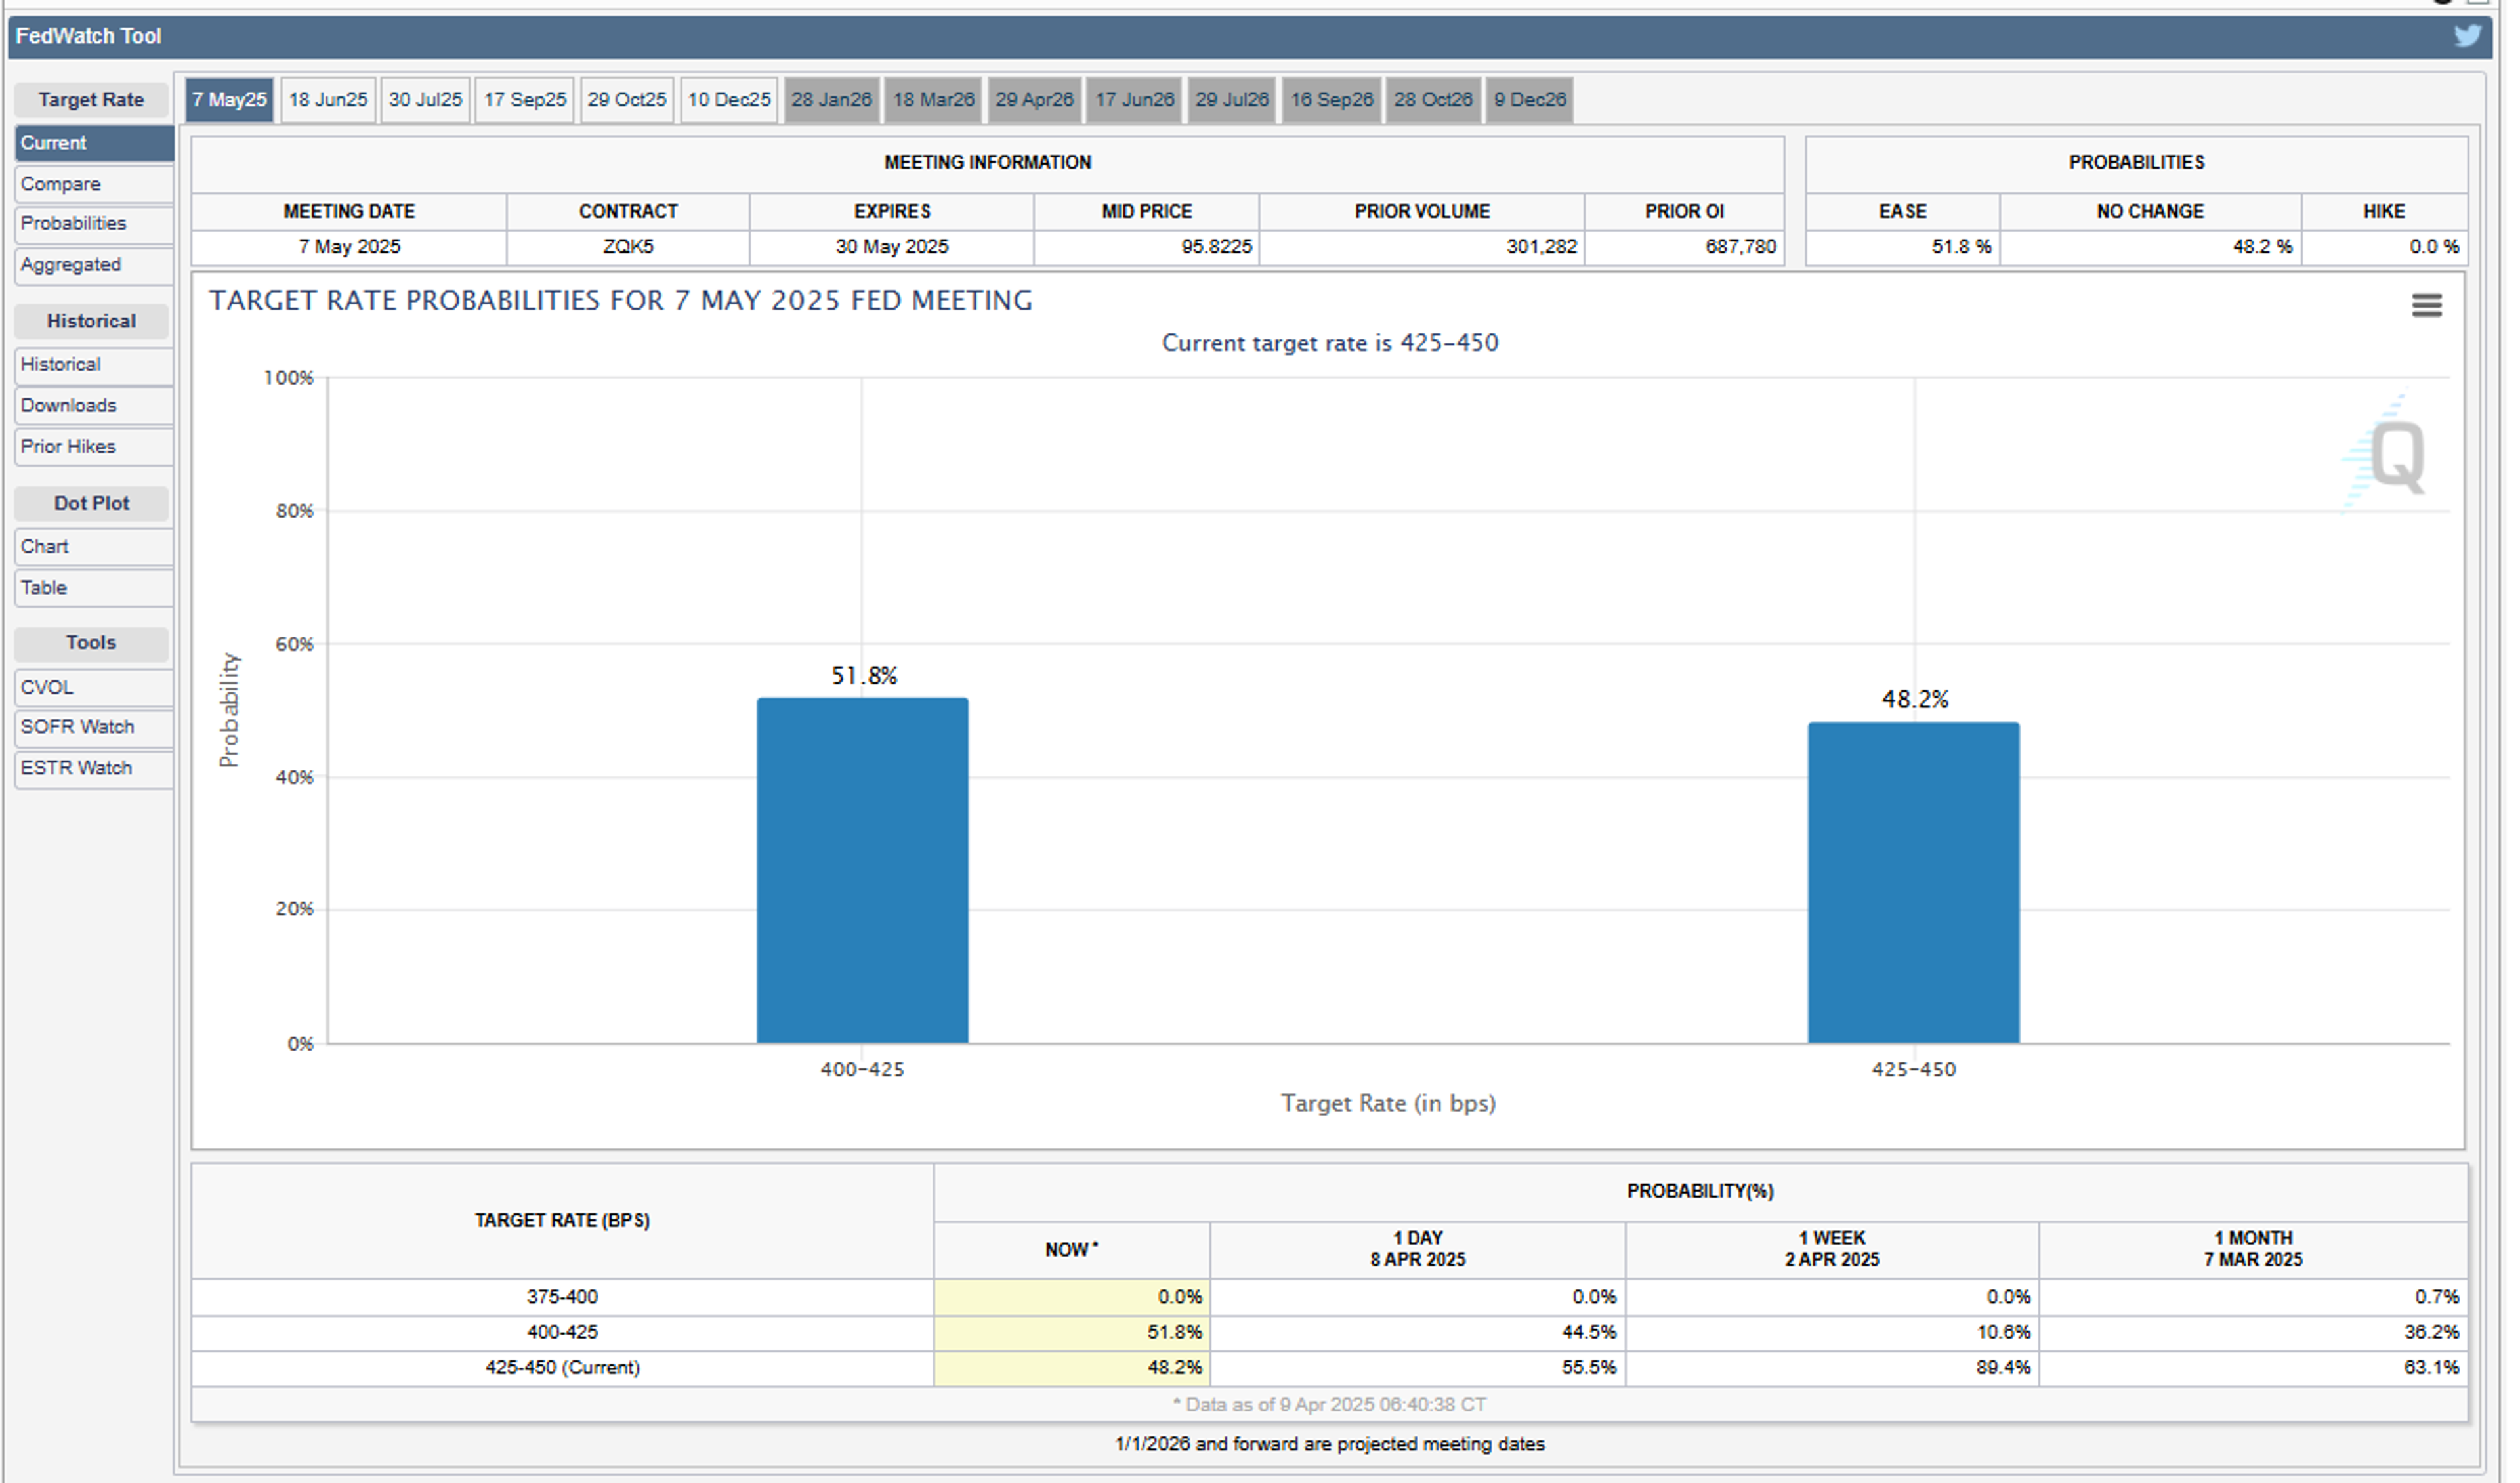The height and width of the screenshot is (1483, 2520).
Task: Open the 17 Sep25 meeting tab
Action: 524,100
